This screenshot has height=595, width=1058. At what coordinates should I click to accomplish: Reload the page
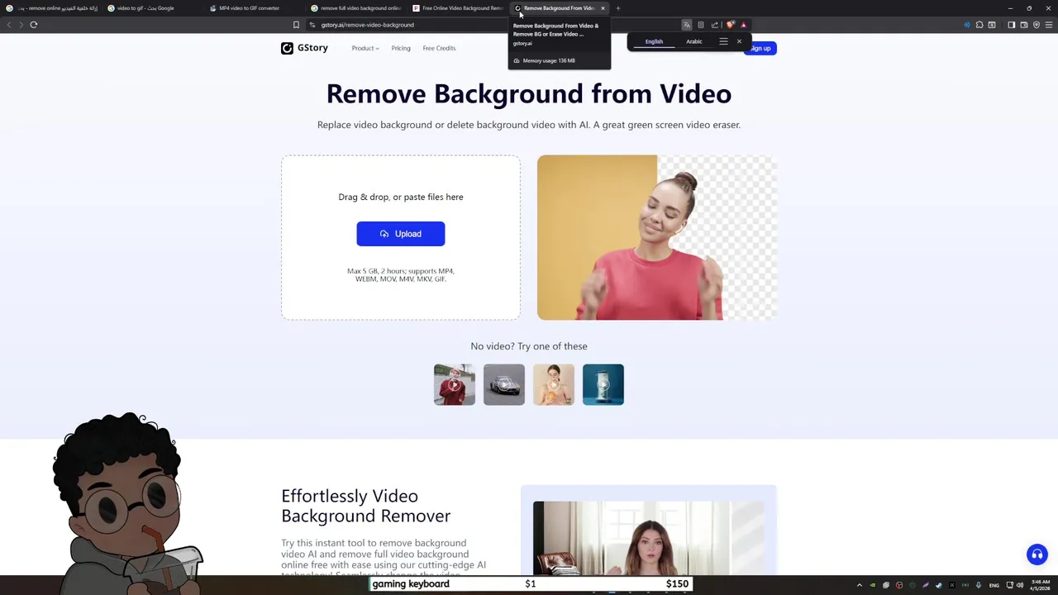click(x=34, y=25)
